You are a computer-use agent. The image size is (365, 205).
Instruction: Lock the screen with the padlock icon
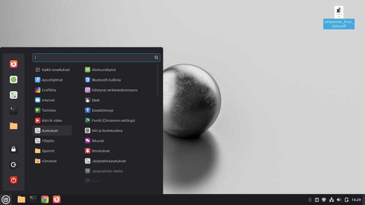[14, 149]
